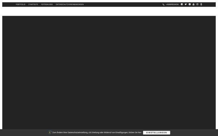Open the Instagram icon in header
Screen dimensions: 218x136
tap(197, 4)
